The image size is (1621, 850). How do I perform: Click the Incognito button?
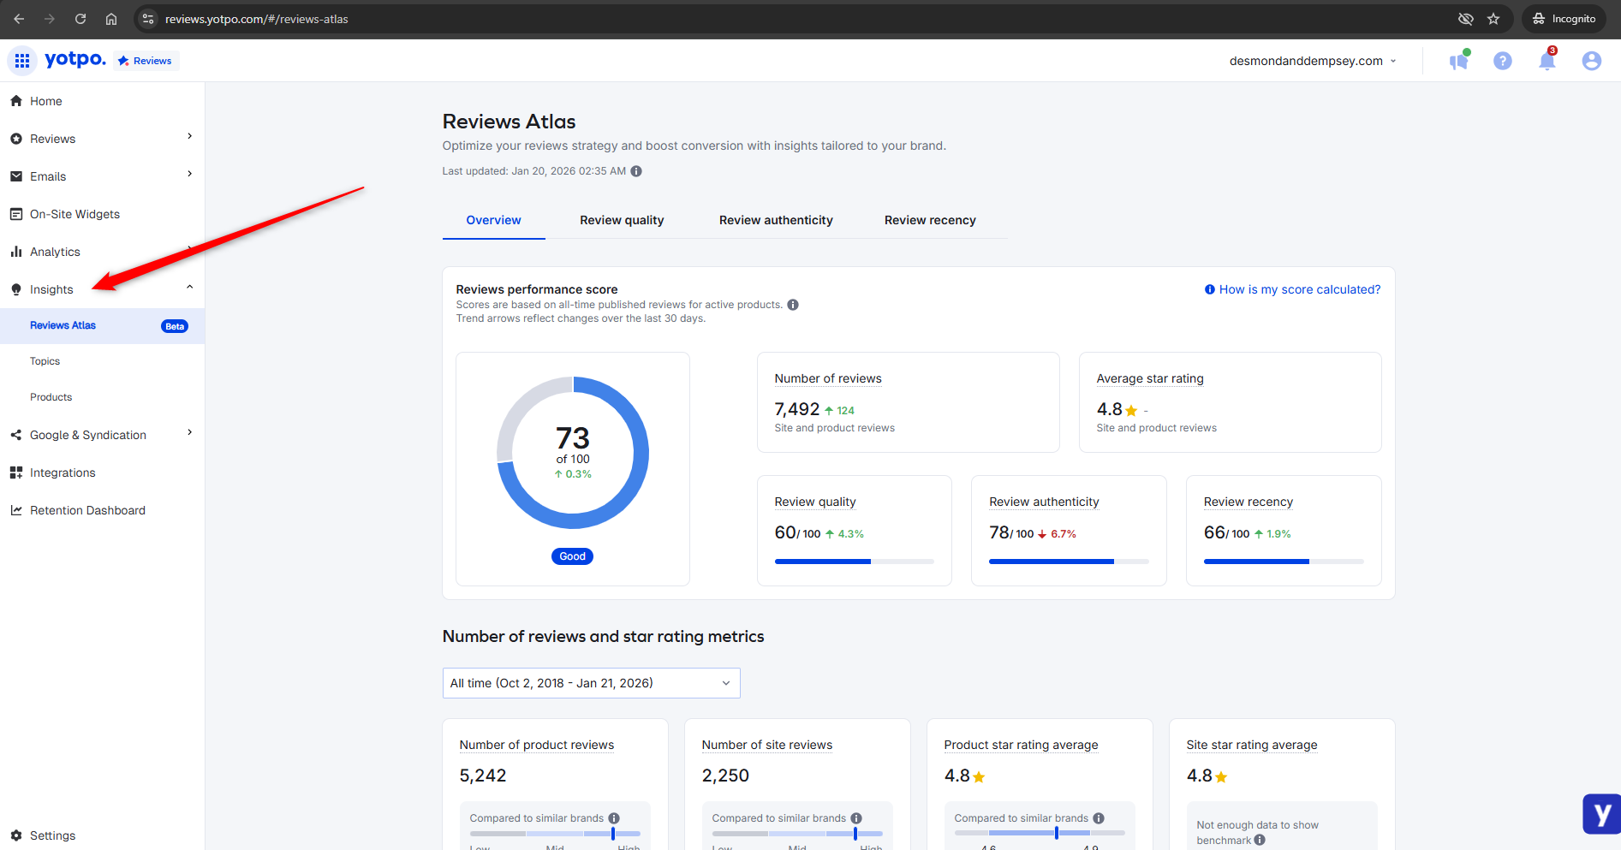tap(1564, 19)
